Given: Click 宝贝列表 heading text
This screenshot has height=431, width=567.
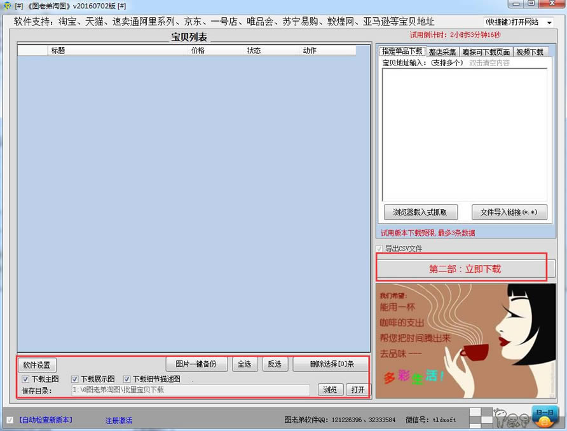Looking at the screenshot, I should coord(189,38).
